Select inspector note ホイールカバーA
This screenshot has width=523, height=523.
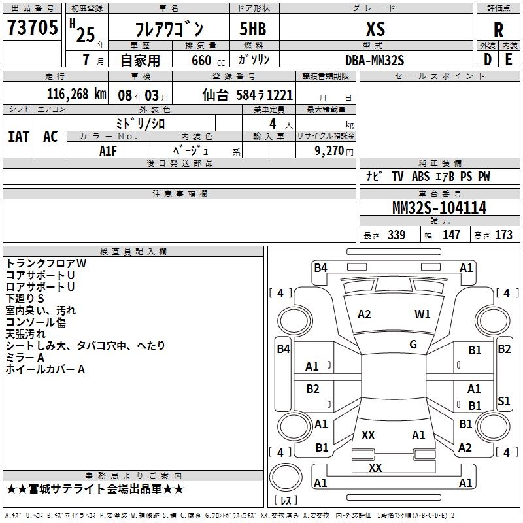(x=45, y=369)
